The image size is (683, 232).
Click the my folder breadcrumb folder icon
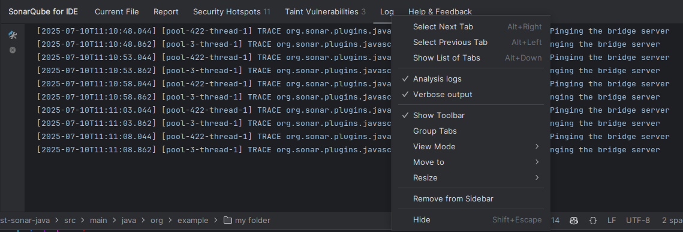(x=227, y=220)
